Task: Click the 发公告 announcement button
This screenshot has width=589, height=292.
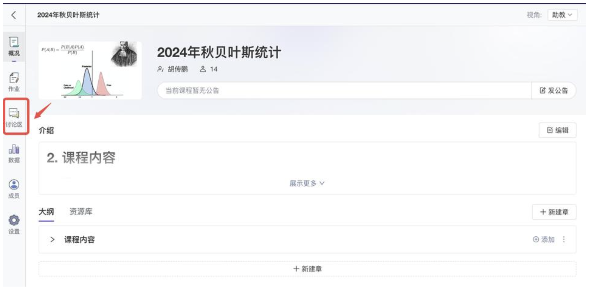Action: click(554, 90)
